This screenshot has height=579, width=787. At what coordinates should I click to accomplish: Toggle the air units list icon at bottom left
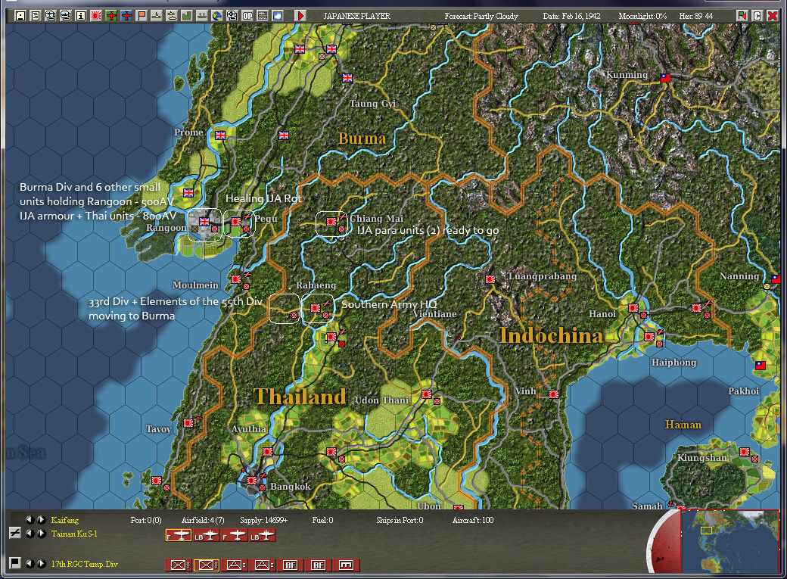[x=15, y=533]
